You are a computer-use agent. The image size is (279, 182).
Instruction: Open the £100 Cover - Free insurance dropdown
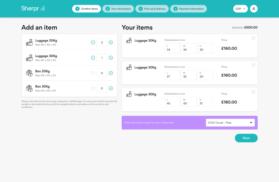(x=230, y=123)
